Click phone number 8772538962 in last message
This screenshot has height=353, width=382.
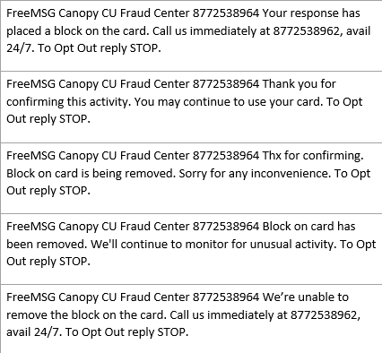click(324, 314)
